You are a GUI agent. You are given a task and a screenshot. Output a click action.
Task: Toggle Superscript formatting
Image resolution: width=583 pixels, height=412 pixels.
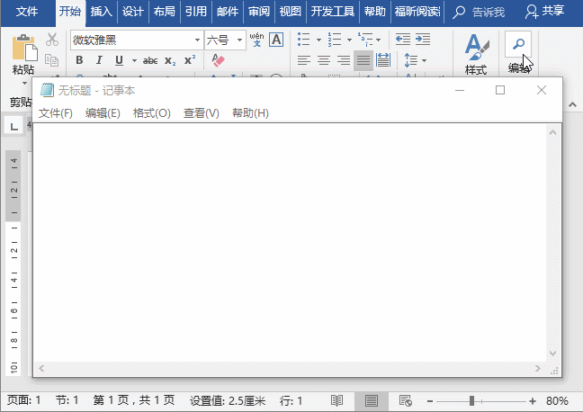[190, 60]
